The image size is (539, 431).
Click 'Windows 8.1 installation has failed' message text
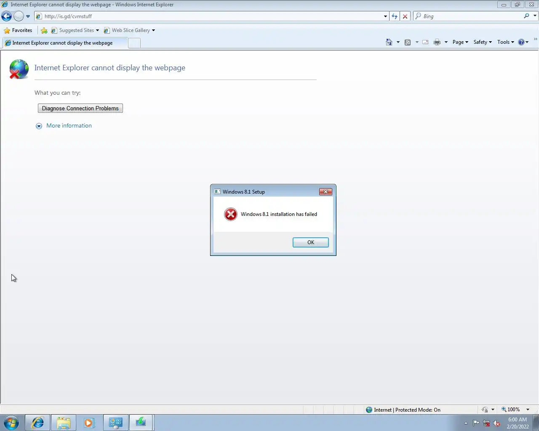[279, 214]
